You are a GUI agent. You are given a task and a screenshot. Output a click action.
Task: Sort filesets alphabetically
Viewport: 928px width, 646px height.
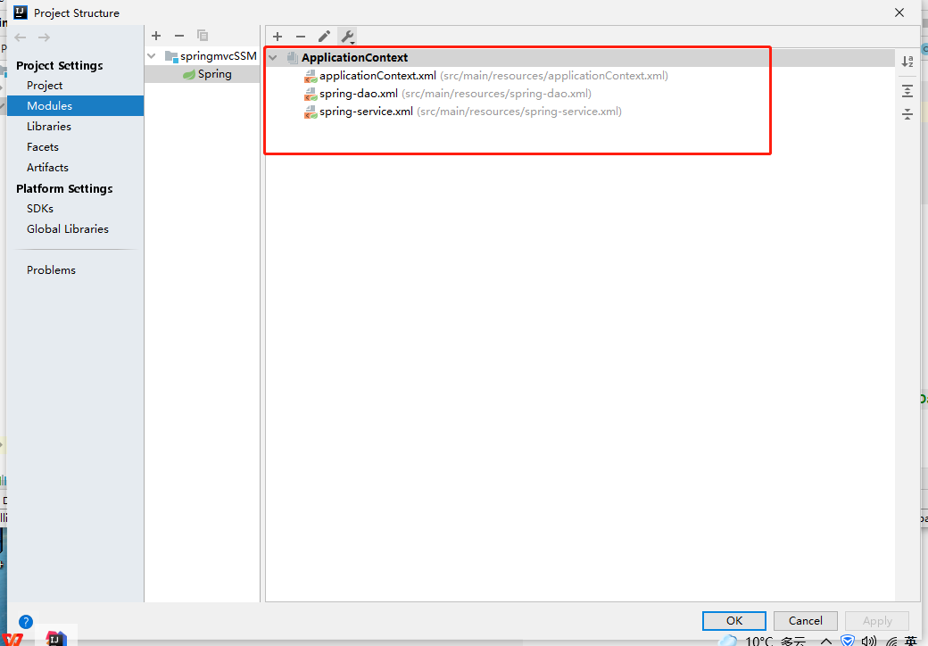point(907,62)
